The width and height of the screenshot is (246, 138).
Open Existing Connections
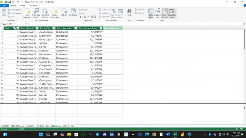55,13
